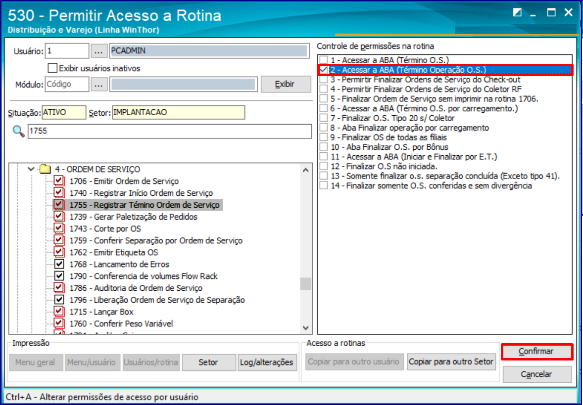Click routine tree scrollbar up arrow
The image size is (583, 405).
click(x=306, y=170)
